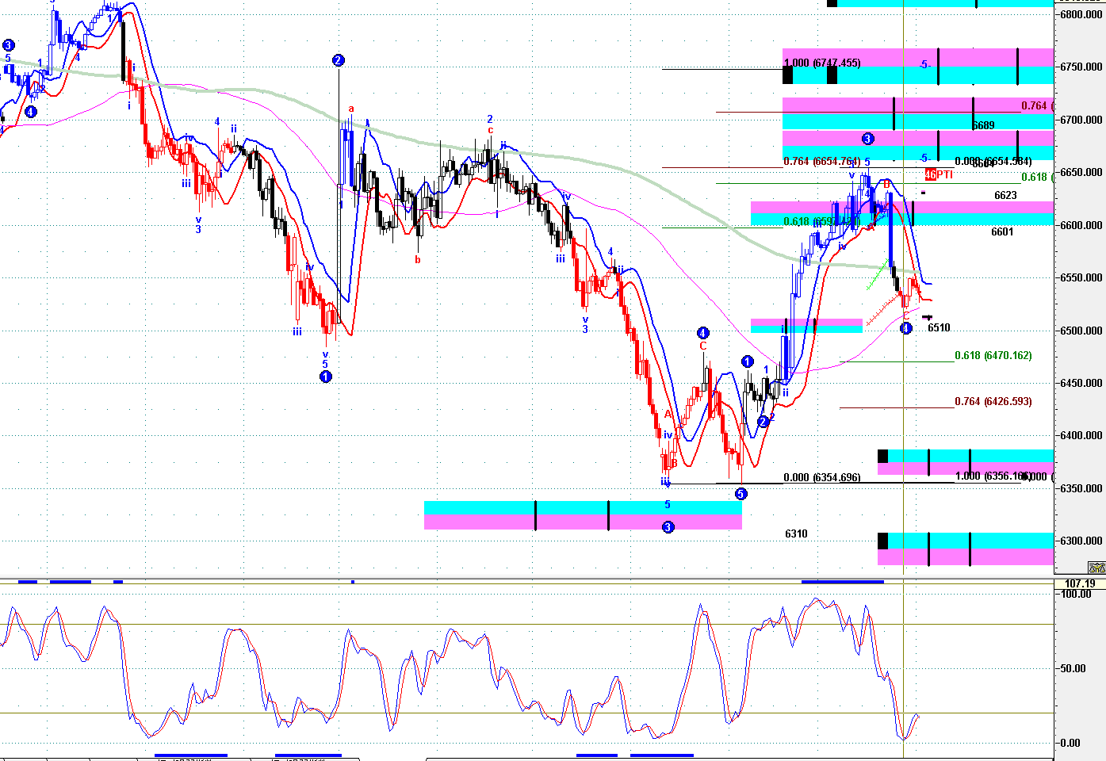Select the 6300.000 price axis label
The width and height of the screenshot is (1106, 761).
(x=1081, y=541)
